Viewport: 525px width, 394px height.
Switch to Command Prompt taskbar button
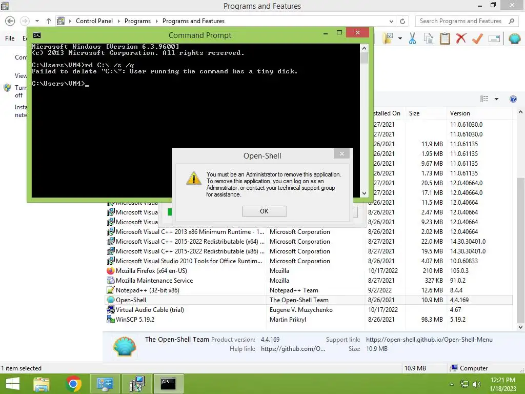tap(168, 384)
